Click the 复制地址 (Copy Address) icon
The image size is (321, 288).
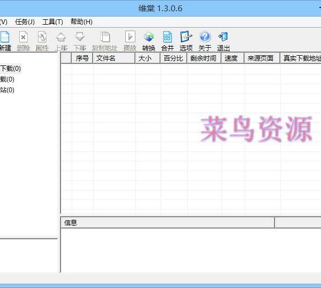pyautogui.click(x=105, y=38)
